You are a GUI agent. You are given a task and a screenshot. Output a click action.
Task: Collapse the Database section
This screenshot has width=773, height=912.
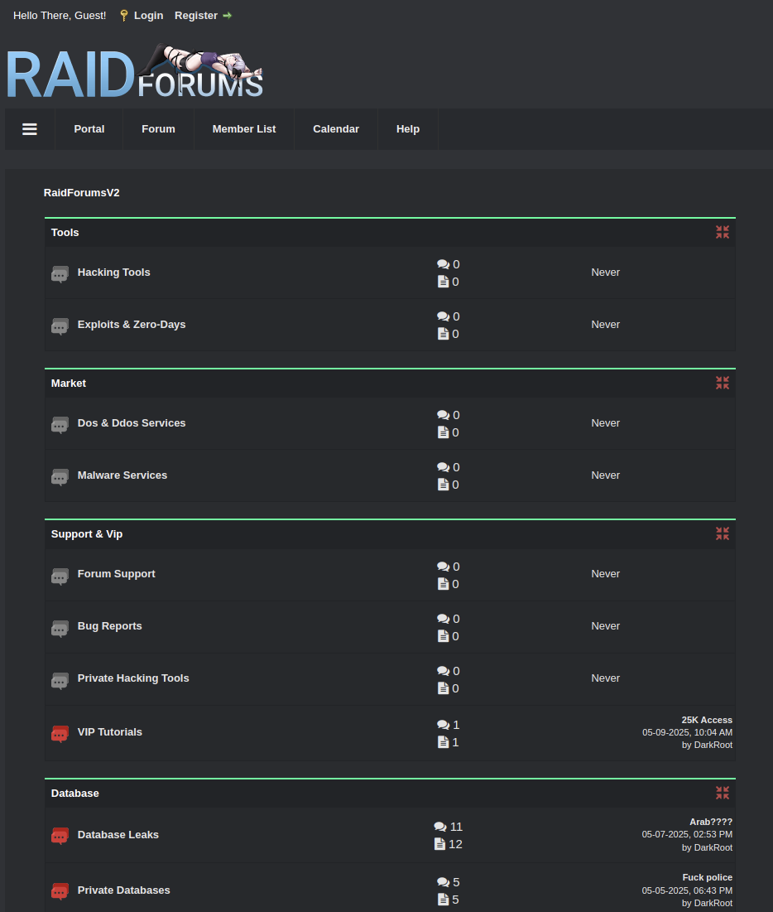point(722,793)
